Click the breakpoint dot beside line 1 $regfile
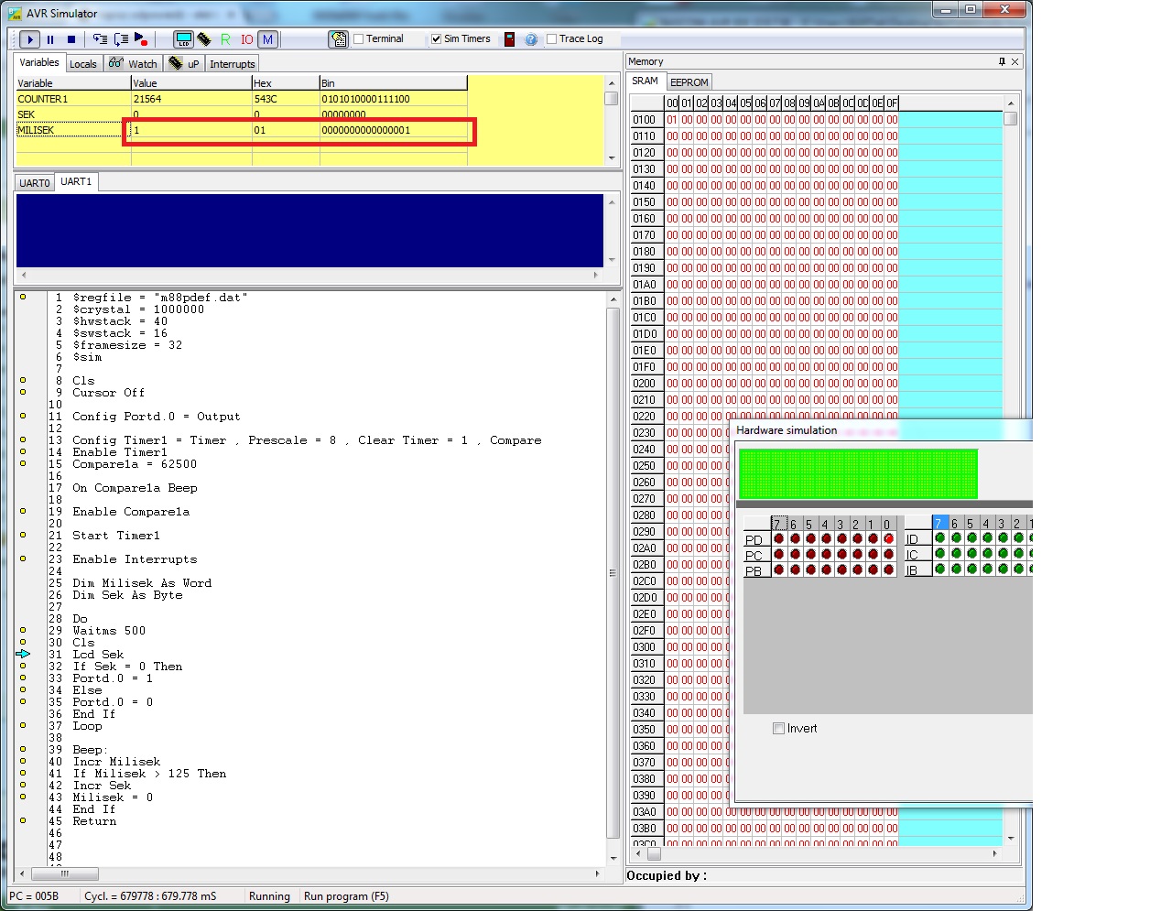Screen dimensions: 1172x911 [23, 298]
